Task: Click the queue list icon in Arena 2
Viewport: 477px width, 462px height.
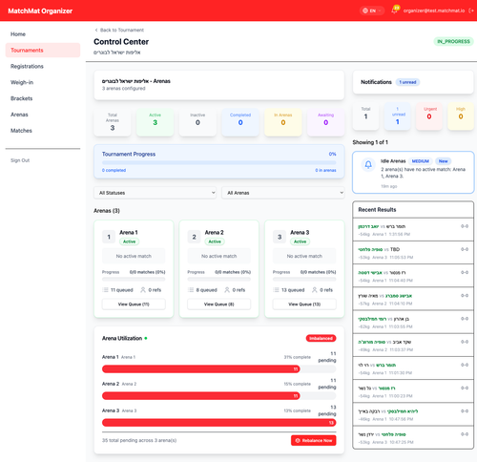Action: point(191,290)
